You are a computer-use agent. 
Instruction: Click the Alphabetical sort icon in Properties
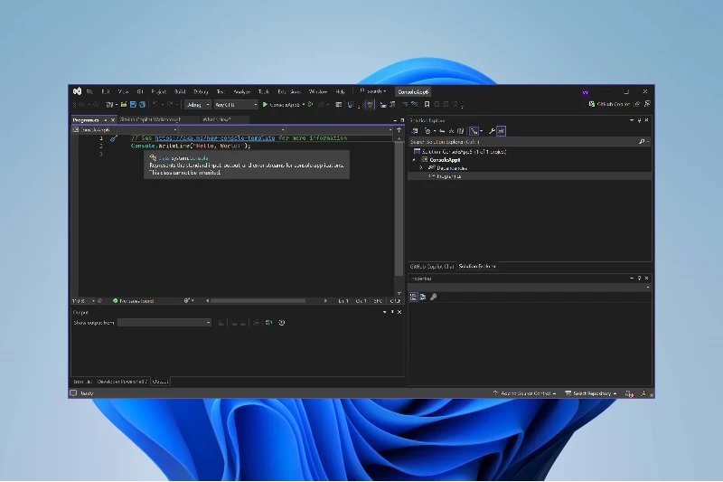423,297
